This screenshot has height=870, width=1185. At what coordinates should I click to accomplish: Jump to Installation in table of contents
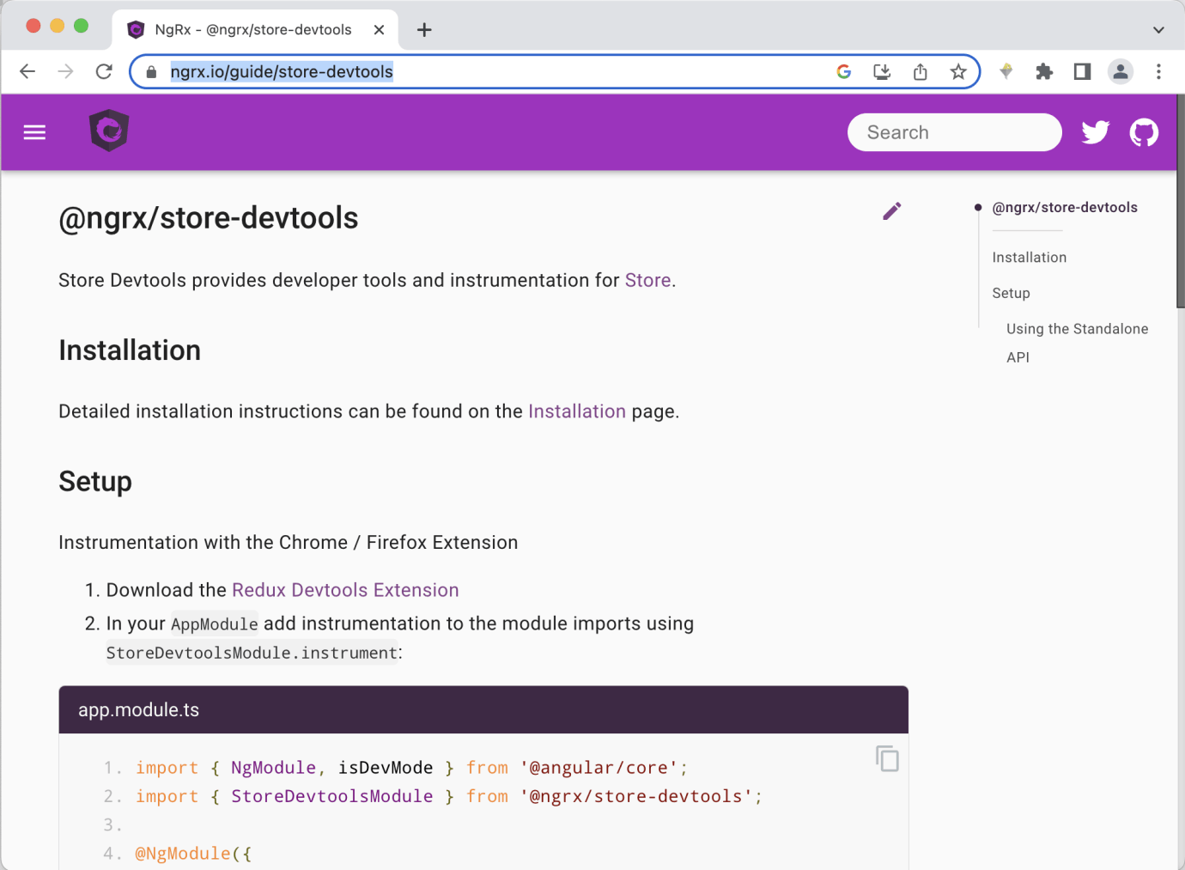1029,258
